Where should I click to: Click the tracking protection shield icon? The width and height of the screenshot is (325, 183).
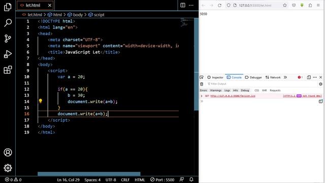click(229, 6)
